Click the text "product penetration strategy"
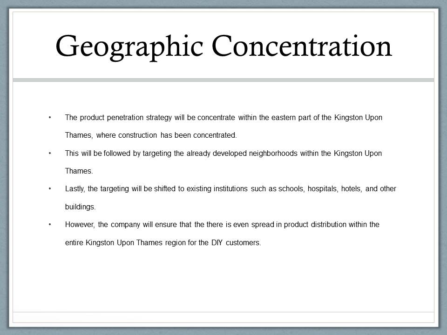This screenshot has width=447, height=335. 126,118
